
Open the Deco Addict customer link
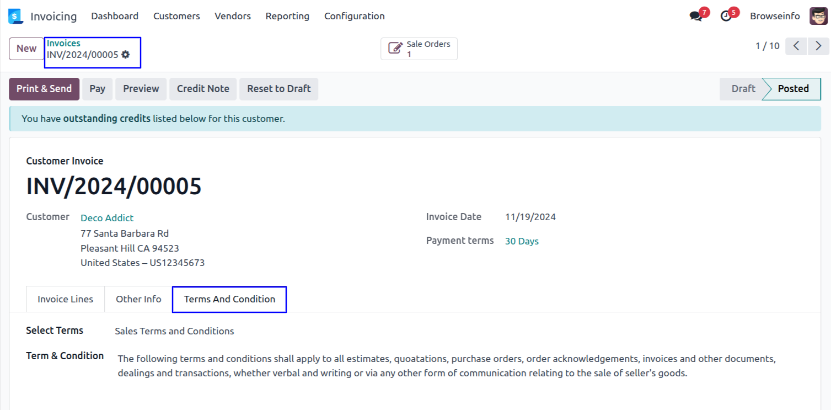107,218
